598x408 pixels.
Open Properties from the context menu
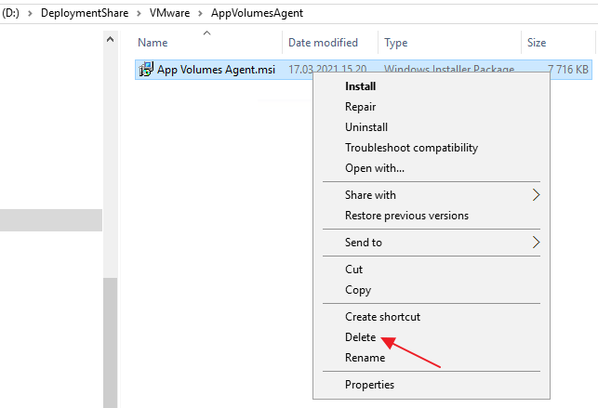369,385
